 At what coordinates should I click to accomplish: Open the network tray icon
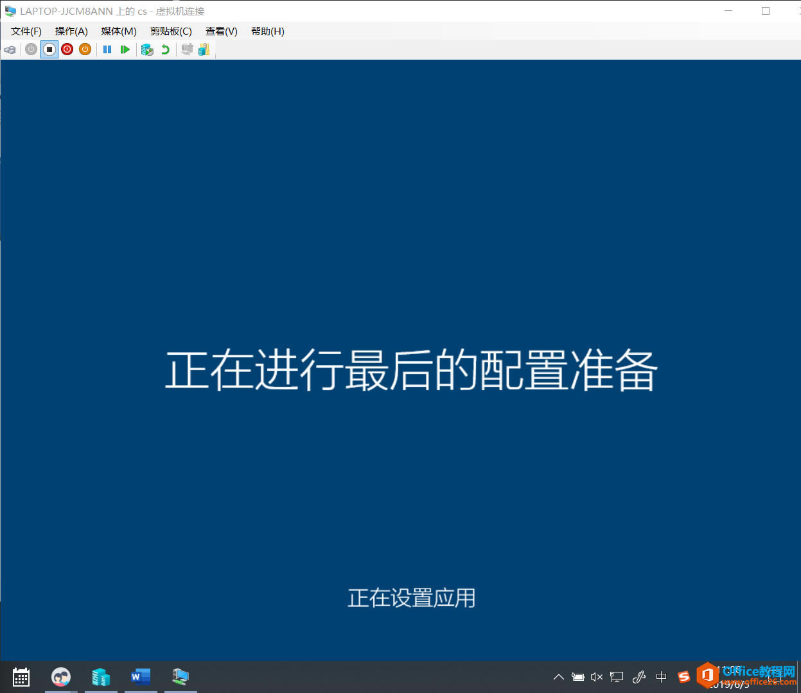pos(617,677)
